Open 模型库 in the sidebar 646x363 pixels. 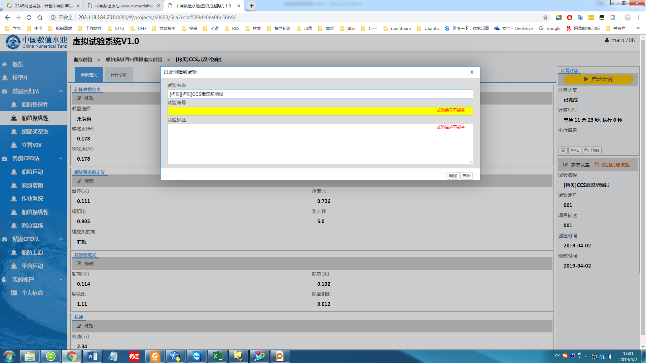pos(20,78)
